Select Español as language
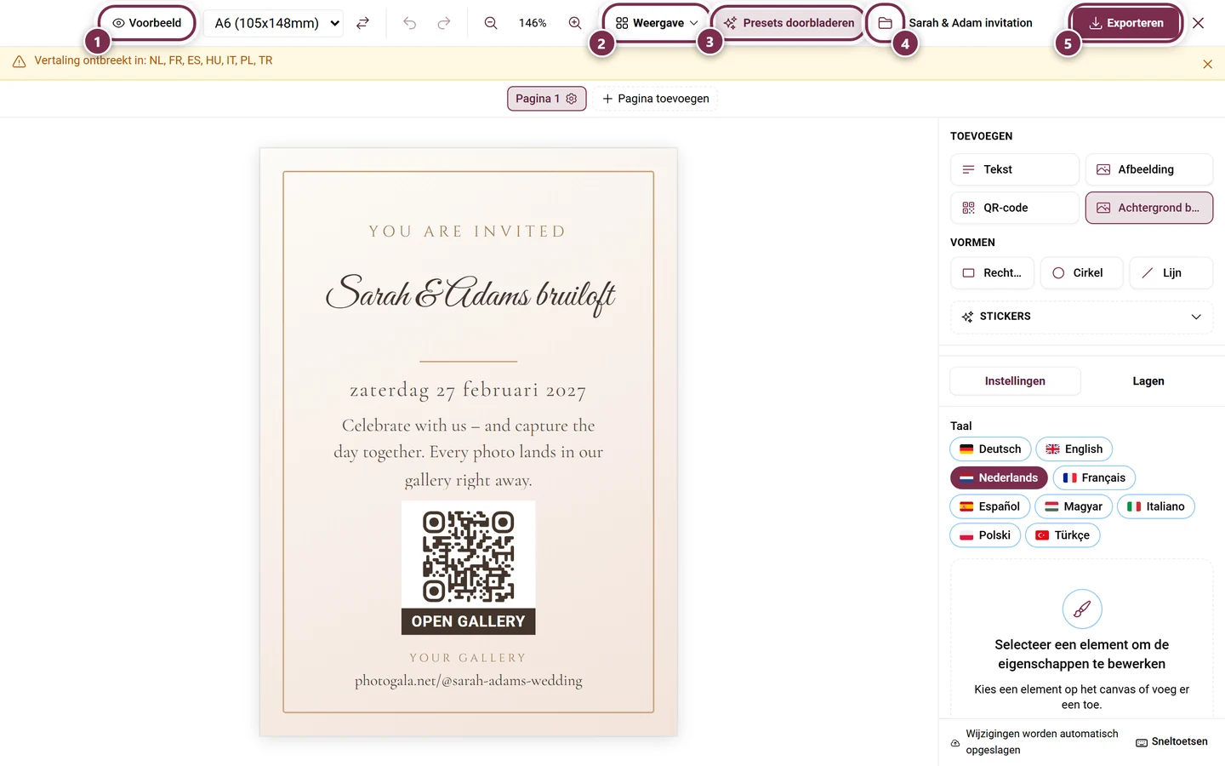Image resolution: width=1225 pixels, height=766 pixels. click(x=990, y=506)
